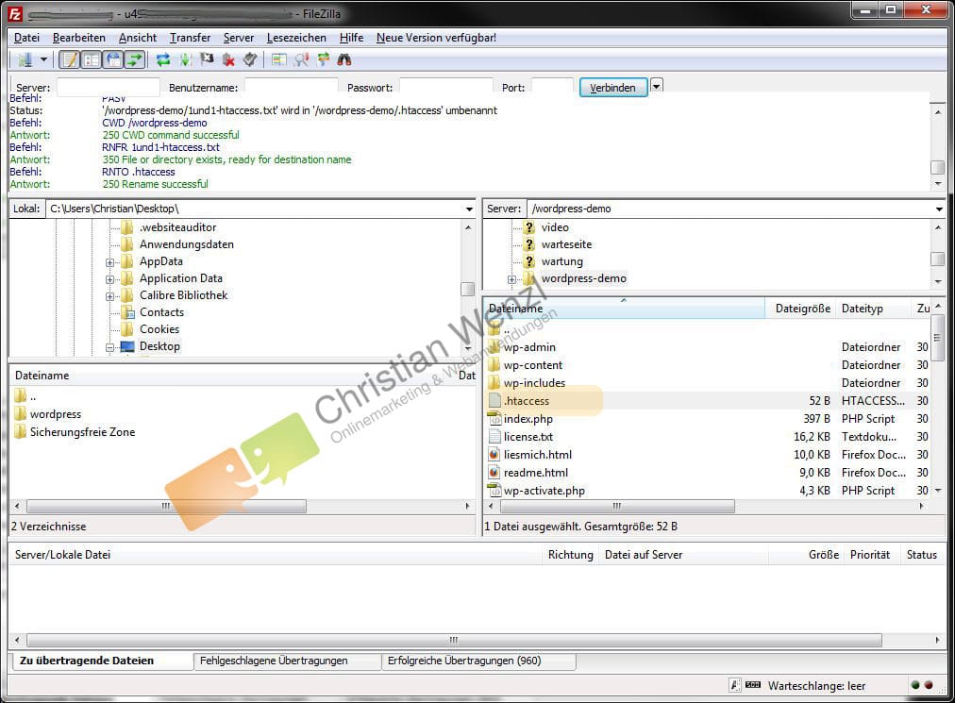Click the keyboard-shaped icon in the status bar
The height and width of the screenshot is (703, 955).
tap(753, 685)
